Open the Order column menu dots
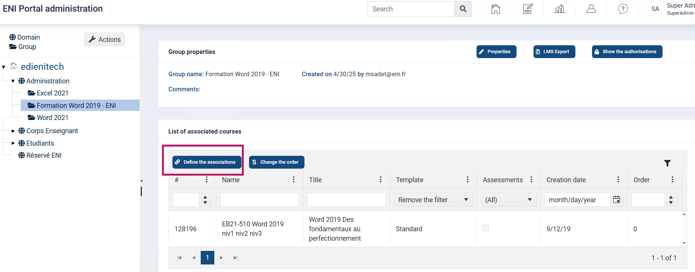 pyautogui.click(x=672, y=180)
